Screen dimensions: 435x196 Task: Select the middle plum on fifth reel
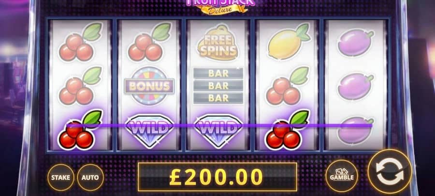tap(355, 86)
